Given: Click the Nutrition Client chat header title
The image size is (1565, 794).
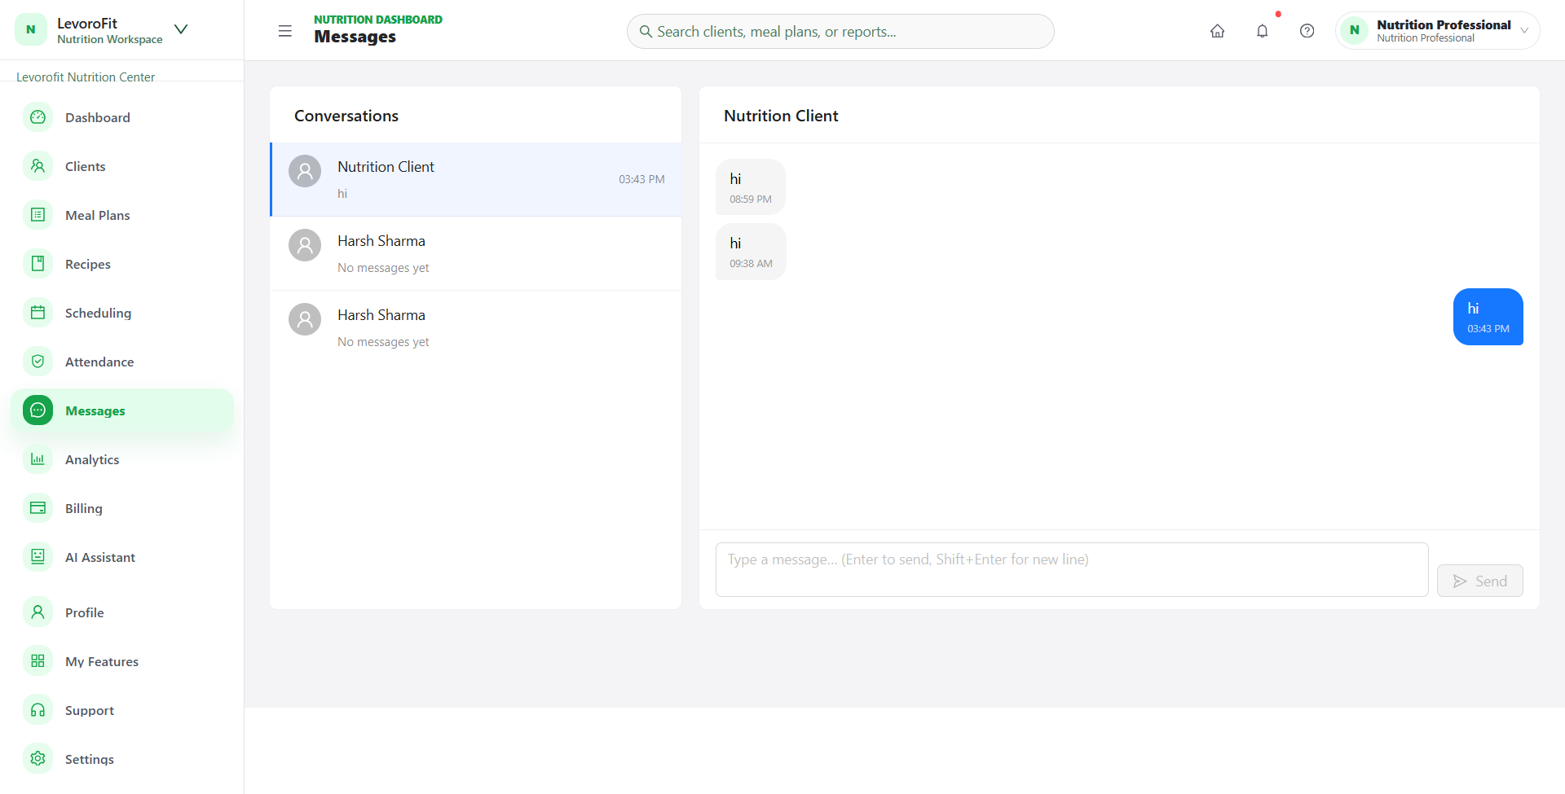Looking at the screenshot, I should pos(781,116).
